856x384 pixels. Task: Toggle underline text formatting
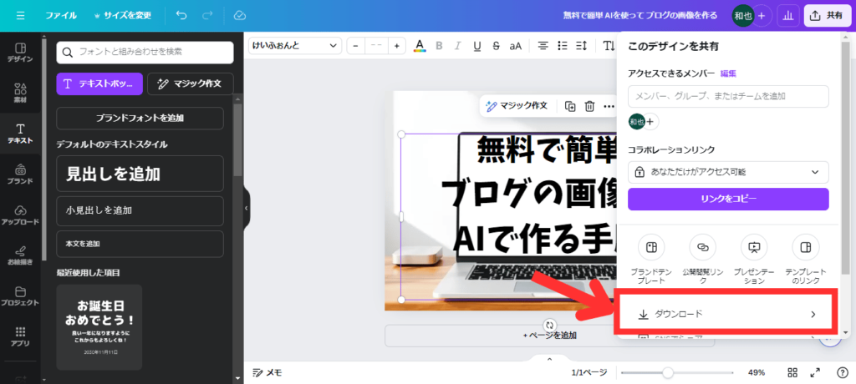click(477, 45)
